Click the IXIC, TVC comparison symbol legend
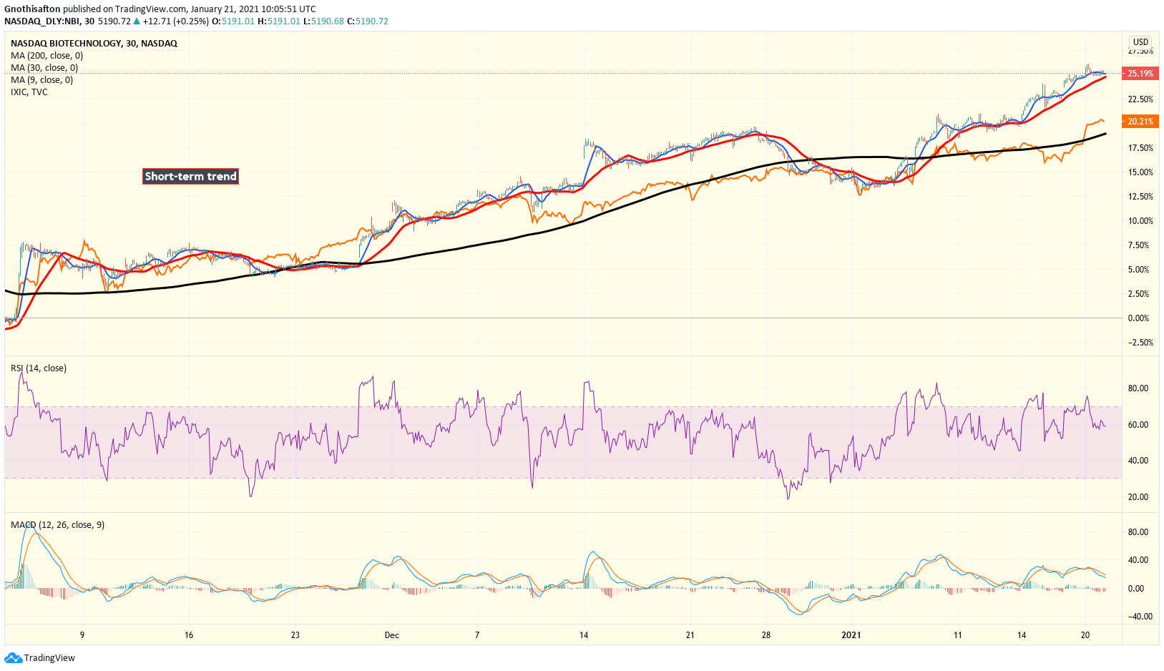The image size is (1164, 671). [x=29, y=92]
